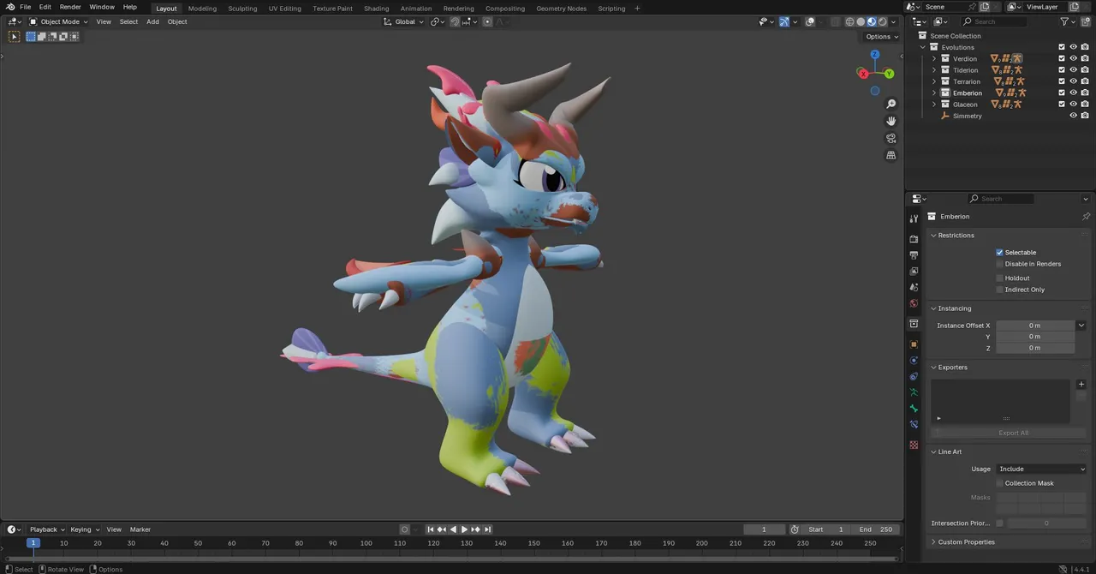This screenshot has height=574, width=1096.
Task: Switch perspective/orthographic grid gizmo
Action: (891, 156)
